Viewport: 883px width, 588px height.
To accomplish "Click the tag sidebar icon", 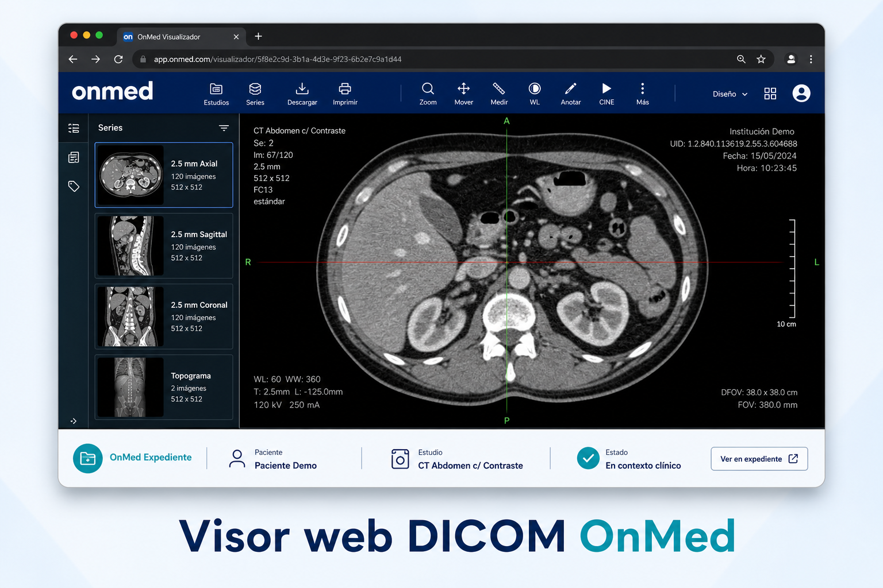I will coord(74,186).
